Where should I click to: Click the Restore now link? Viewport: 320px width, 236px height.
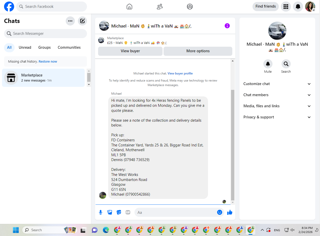48,62
